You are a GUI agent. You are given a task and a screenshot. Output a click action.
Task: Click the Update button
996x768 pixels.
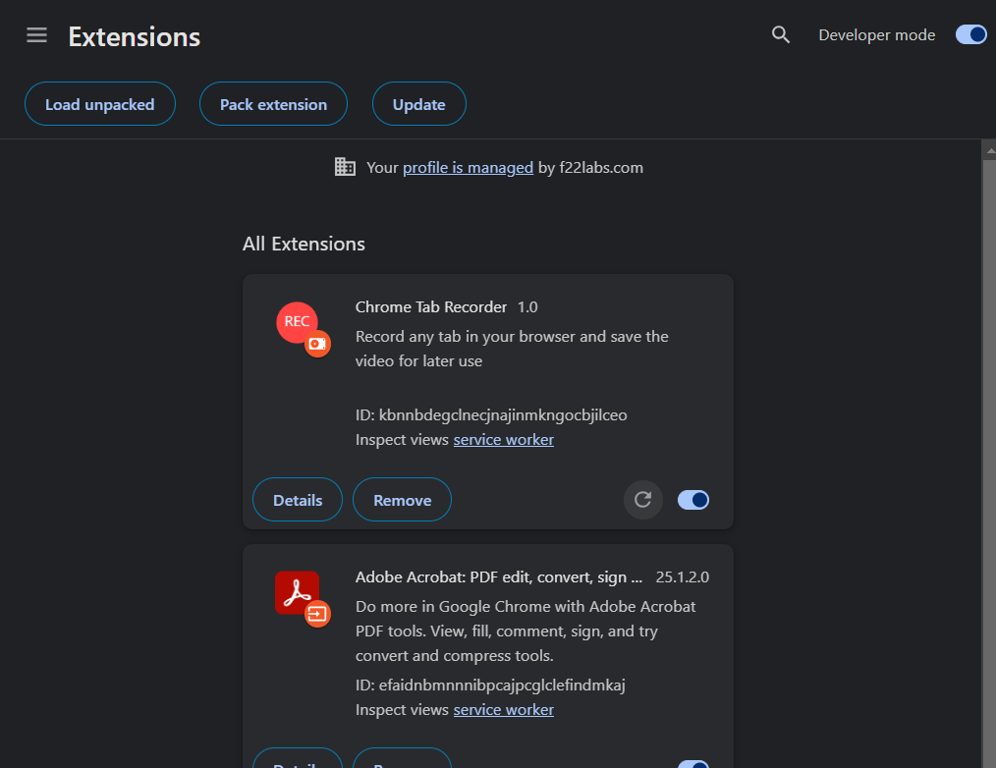pyautogui.click(x=419, y=104)
